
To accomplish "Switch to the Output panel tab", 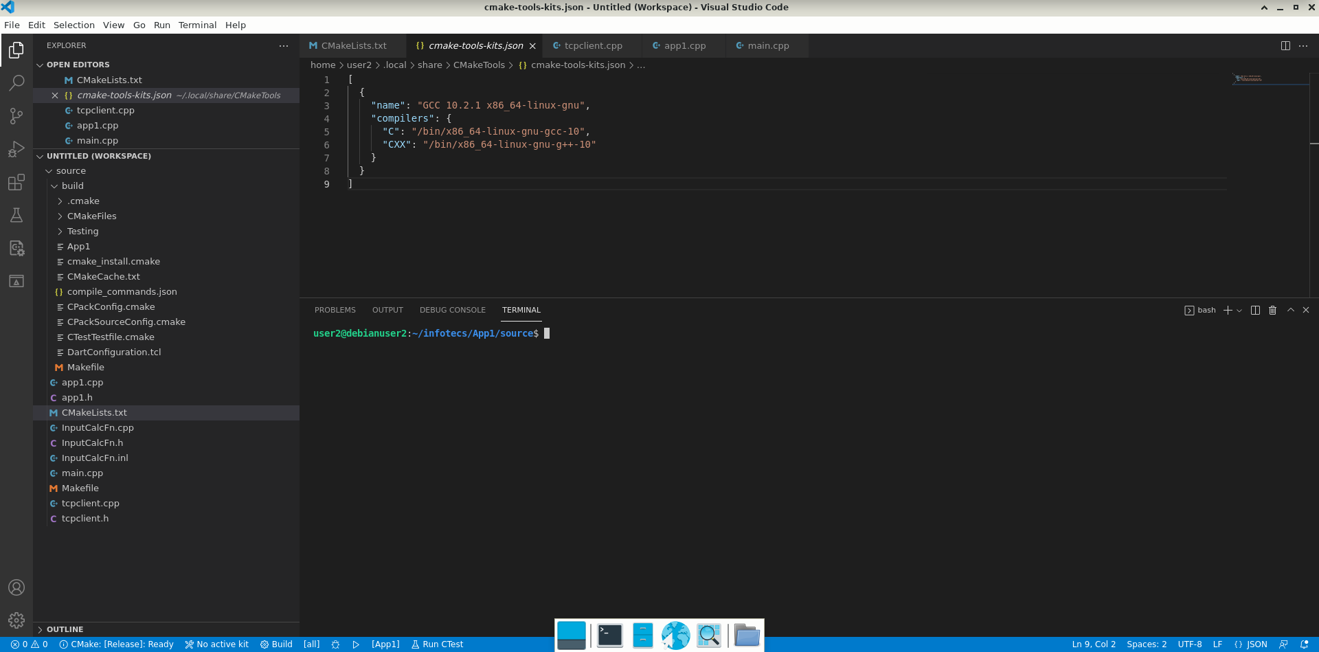I will click(387, 310).
